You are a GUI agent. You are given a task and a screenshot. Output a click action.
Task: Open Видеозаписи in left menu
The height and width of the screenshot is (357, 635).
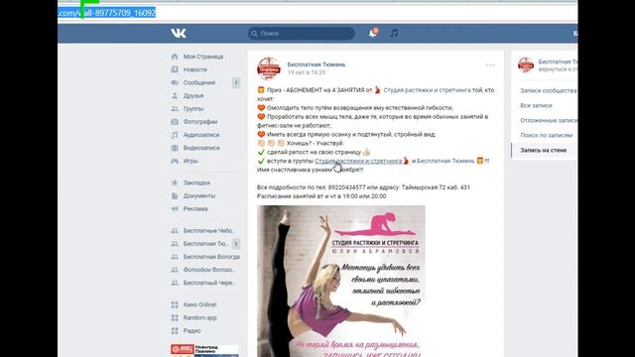(201, 148)
